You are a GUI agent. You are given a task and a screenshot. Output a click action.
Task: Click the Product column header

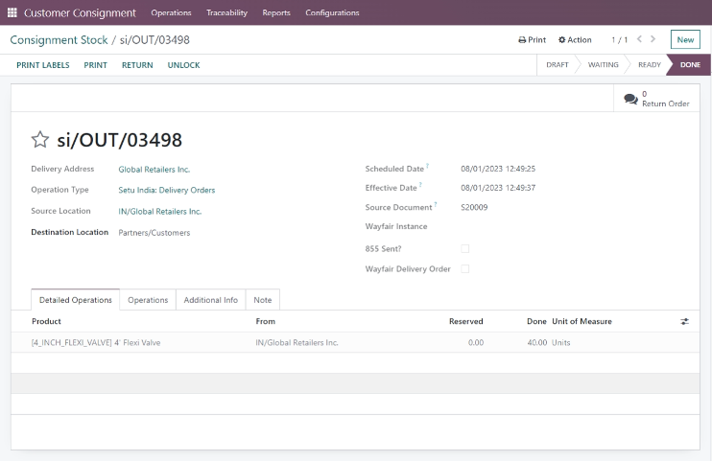pyautogui.click(x=46, y=321)
